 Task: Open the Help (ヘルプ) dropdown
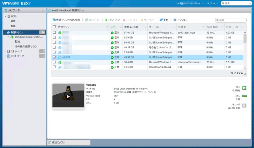tap(210, 3)
